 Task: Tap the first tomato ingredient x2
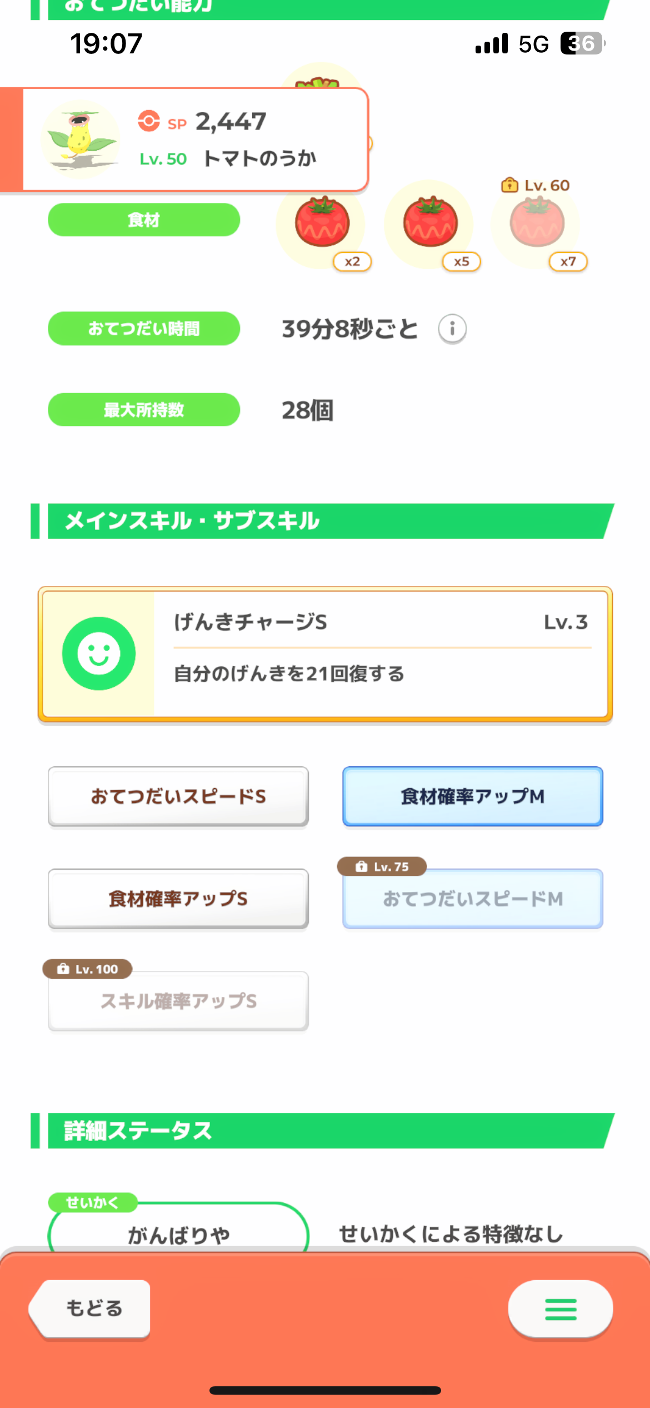coord(322,225)
